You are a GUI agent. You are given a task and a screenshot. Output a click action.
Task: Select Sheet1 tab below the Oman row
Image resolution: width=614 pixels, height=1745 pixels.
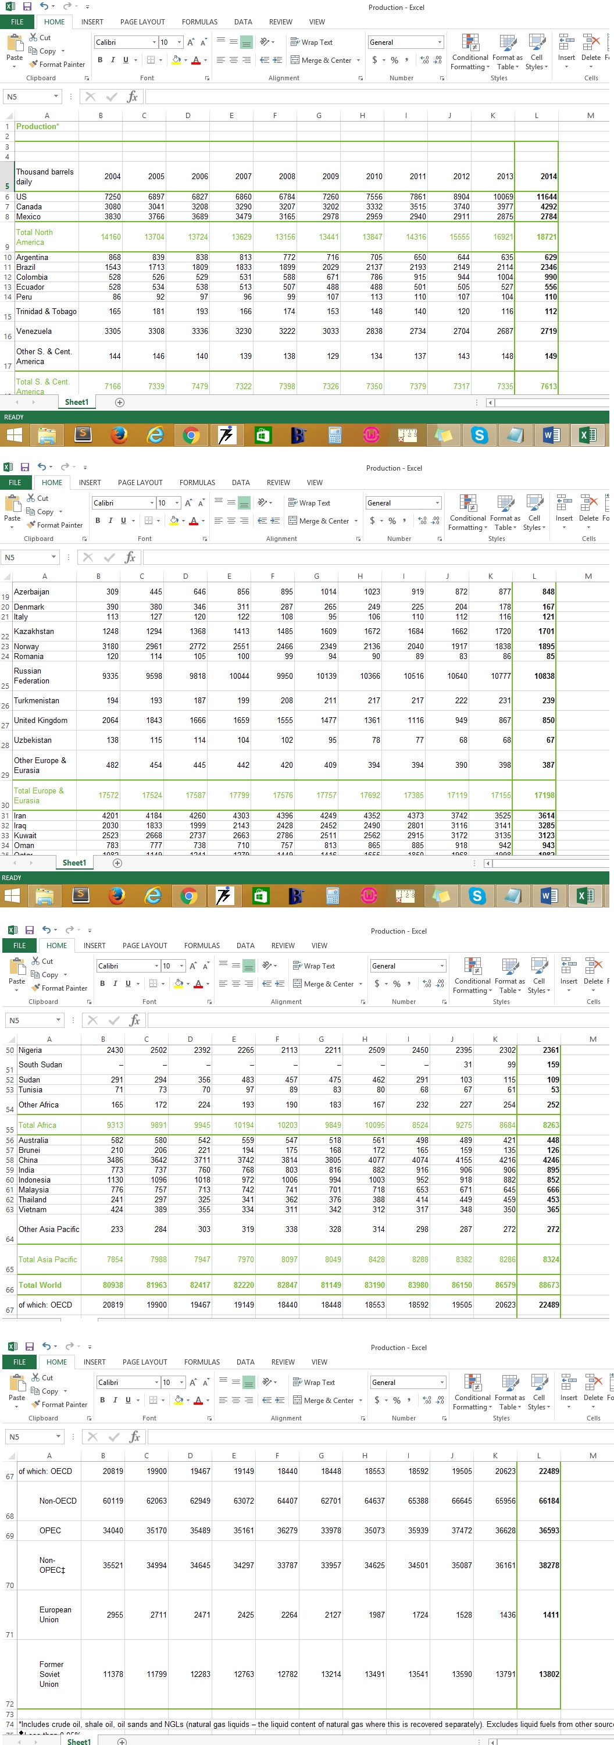[74, 863]
